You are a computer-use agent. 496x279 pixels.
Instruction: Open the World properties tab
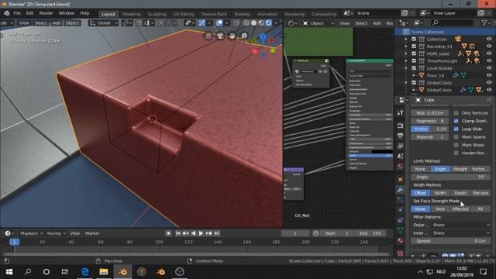(400, 167)
